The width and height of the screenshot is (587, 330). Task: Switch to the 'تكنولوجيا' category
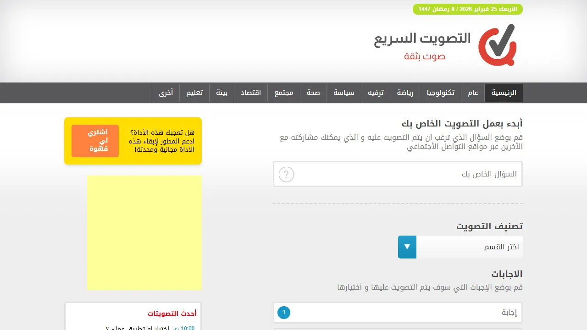click(x=440, y=93)
